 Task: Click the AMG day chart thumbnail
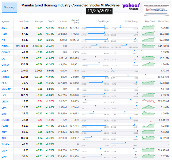coord(148,28)
